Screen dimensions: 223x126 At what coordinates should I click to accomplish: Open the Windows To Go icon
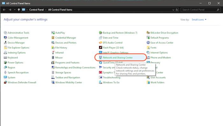click(x=101, y=82)
